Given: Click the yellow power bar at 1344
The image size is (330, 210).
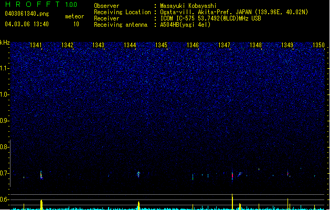Looking at the screenshot, I should (139, 206).
